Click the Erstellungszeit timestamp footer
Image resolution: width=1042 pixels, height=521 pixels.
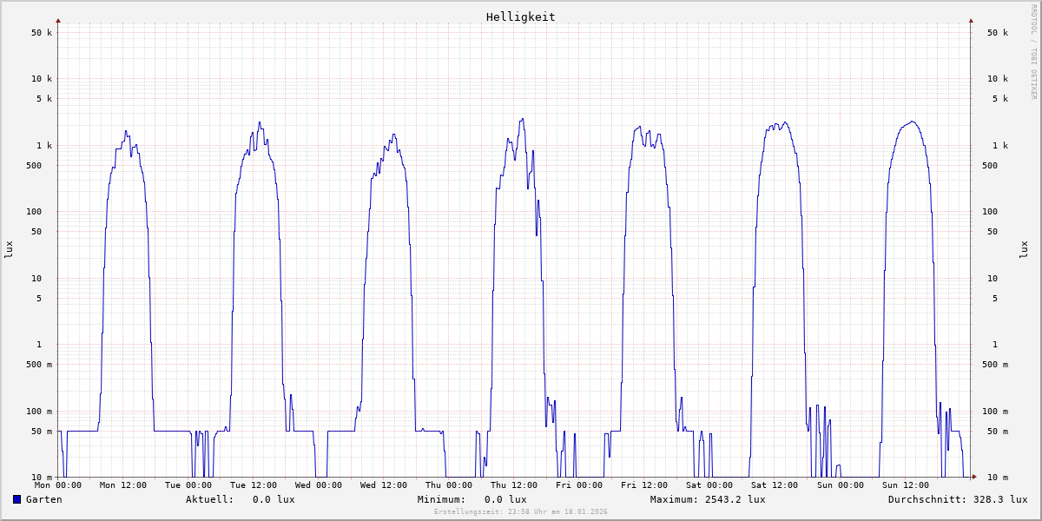pyautogui.click(x=521, y=512)
